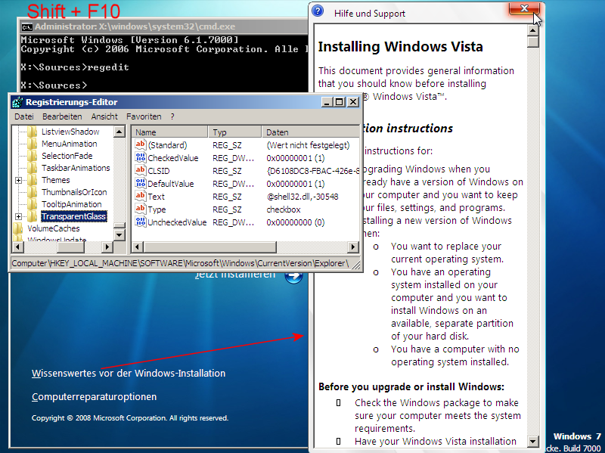This screenshot has height=453, width=605.
Task: Click the 'checkbox' data of Type
Action: 284,209
